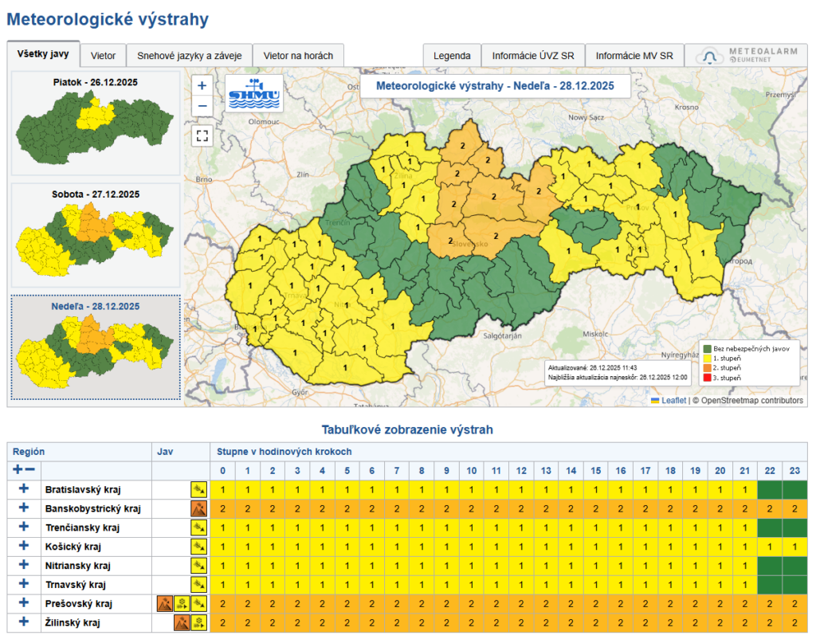The width and height of the screenshot is (816, 643).
Task: Zoom in using the plus map control
Action: pos(202,84)
